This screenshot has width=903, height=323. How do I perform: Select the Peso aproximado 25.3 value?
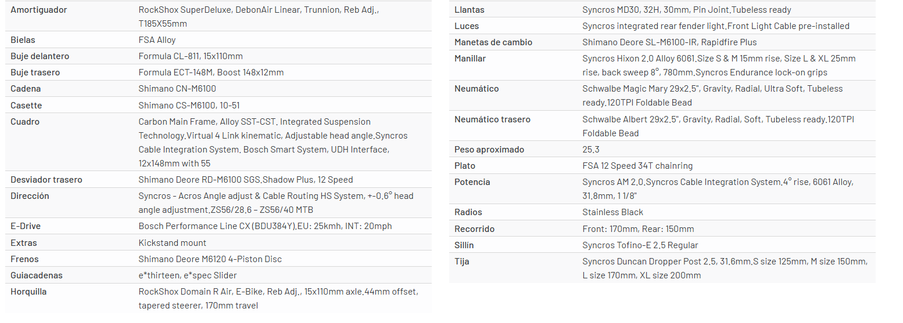590,150
